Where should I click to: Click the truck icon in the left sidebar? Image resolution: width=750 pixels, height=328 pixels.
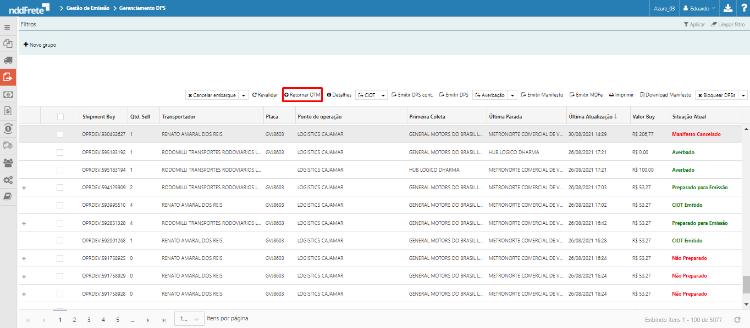(x=8, y=60)
